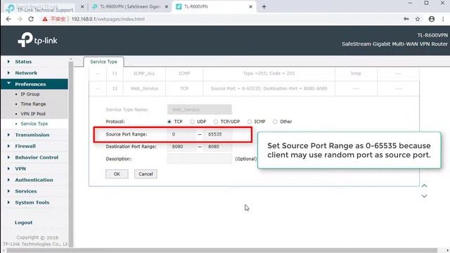Switch to TL-R600VPN SafeStream browser tab
The width and height of the screenshot is (450, 253).
pos(129,6)
